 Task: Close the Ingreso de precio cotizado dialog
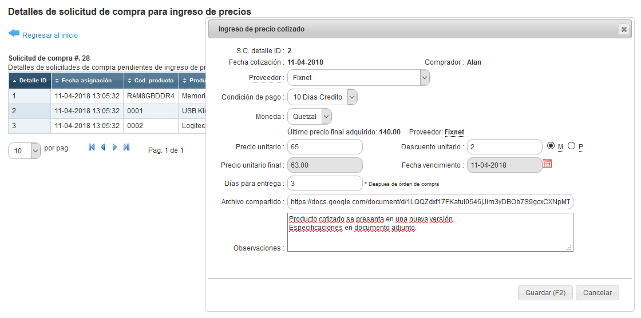[624, 30]
